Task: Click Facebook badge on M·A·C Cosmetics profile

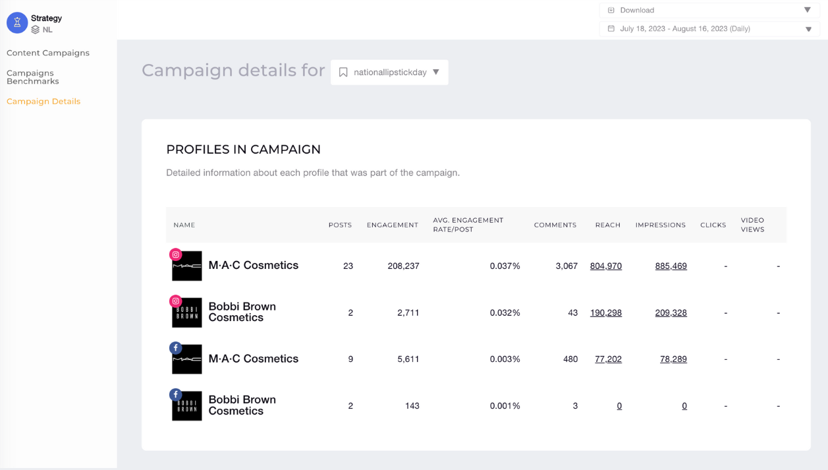Action: coord(176,348)
